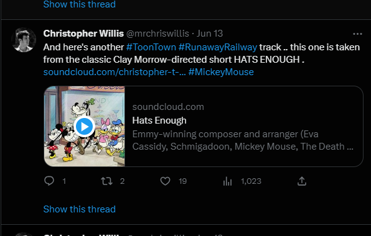
Task: Click the Emmy-winning composer card description
Action: [x=243, y=140]
